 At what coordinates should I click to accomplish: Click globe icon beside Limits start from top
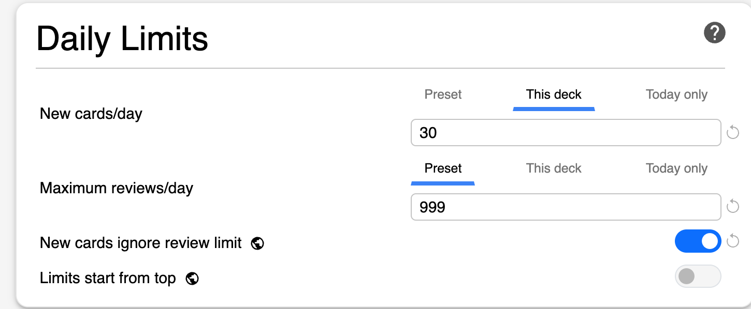pyautogui.click(x=192, y=279)
